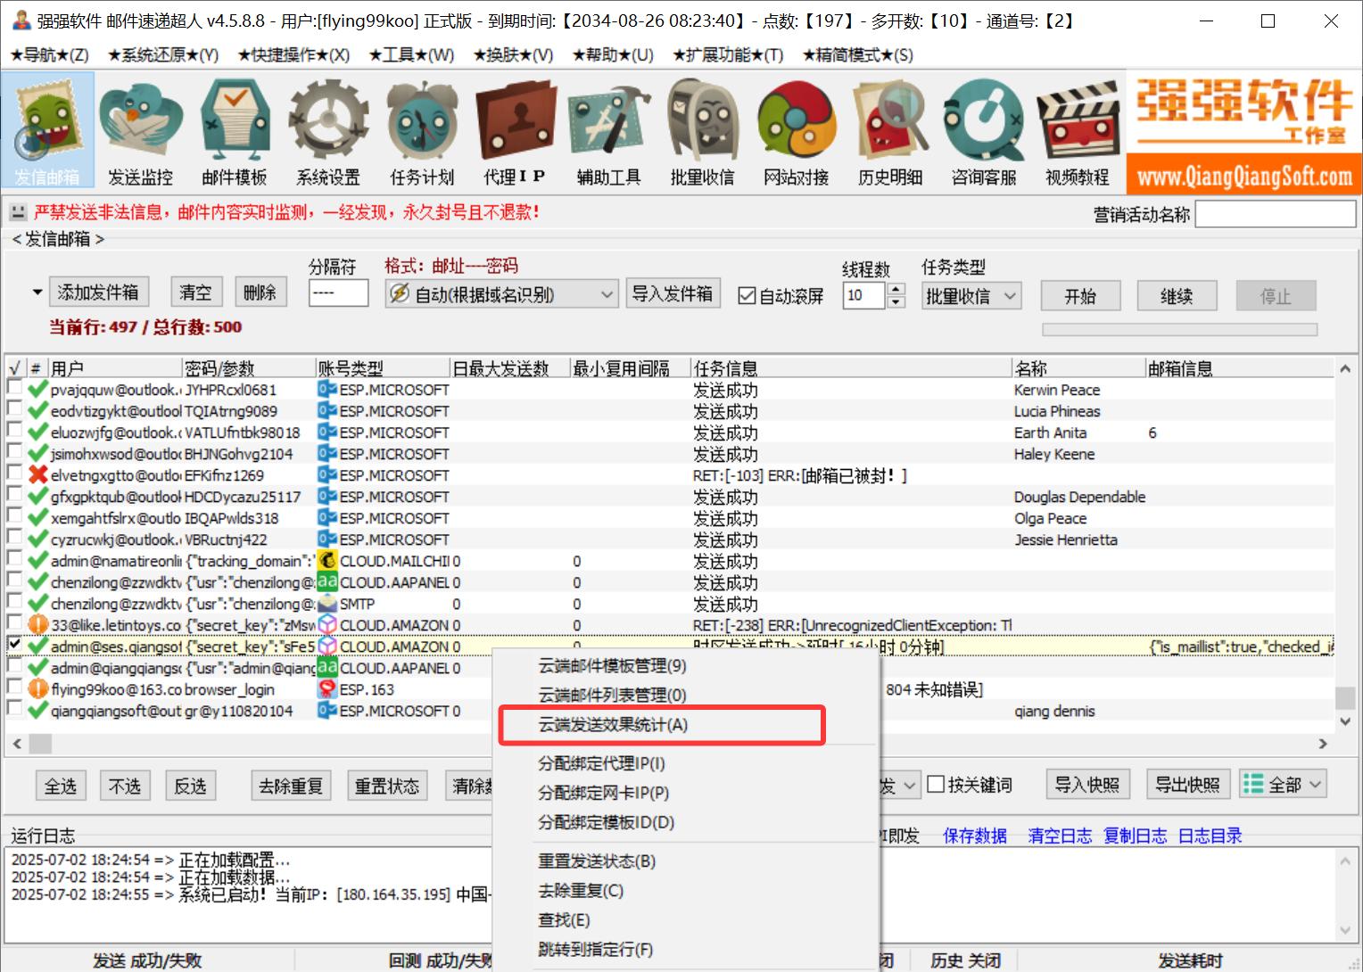Click the 营销活动名称 input field
This screenshot has height=972, width=1363.
1276,214
